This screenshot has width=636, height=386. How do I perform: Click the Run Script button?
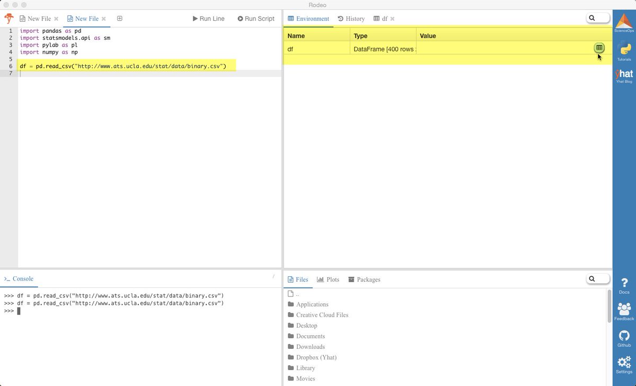[x=256, y=18]
